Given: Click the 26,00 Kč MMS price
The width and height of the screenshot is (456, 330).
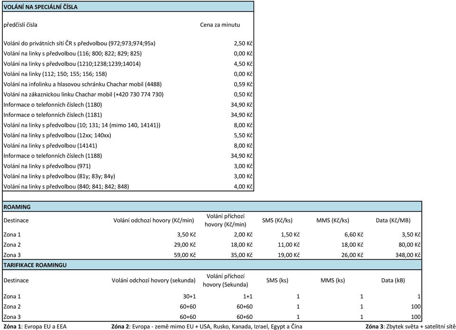Looking at the screenshot, I should coord(352,255).
